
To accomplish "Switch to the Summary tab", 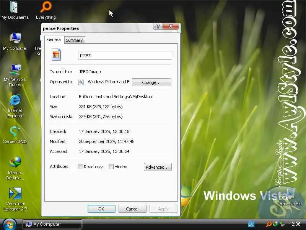I will click(74, 40).
